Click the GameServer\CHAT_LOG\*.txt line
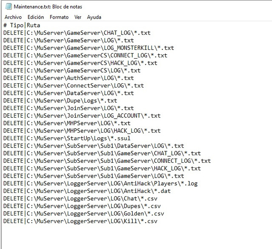The width and height of the screenshot is (272, 249). click(x=77, y=33)
